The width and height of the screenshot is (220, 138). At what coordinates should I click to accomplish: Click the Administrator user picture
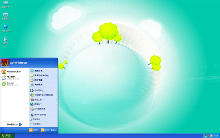5,63
